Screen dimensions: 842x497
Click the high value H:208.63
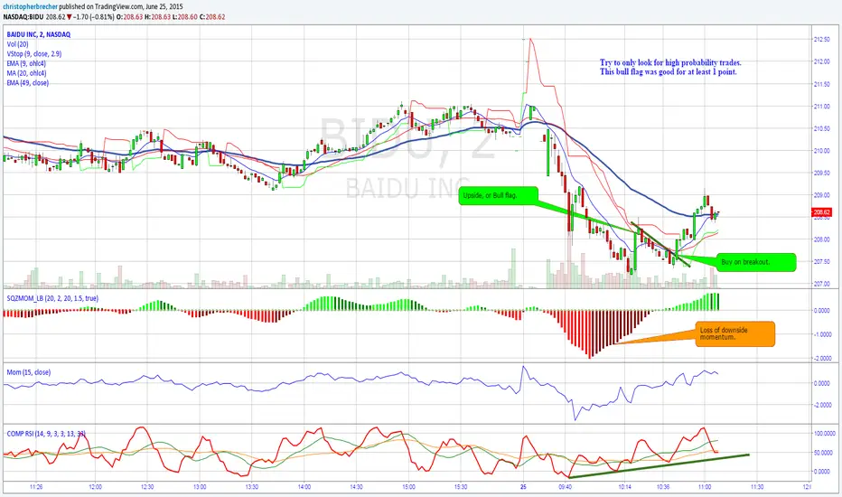pos(157,17)
